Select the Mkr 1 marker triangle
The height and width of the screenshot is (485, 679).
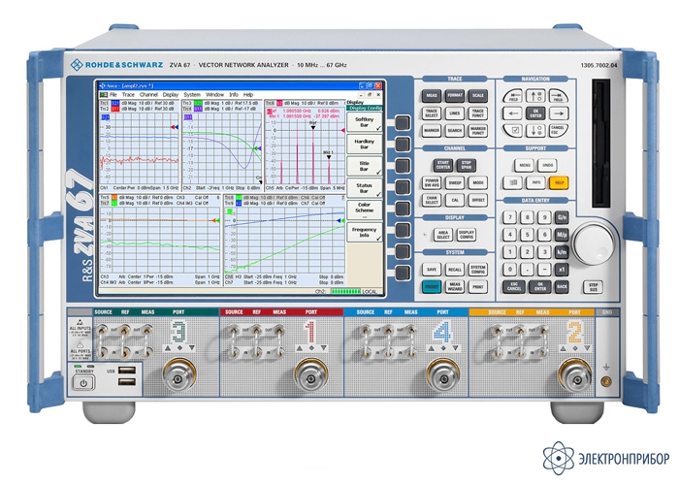click(x=329, y=157)
